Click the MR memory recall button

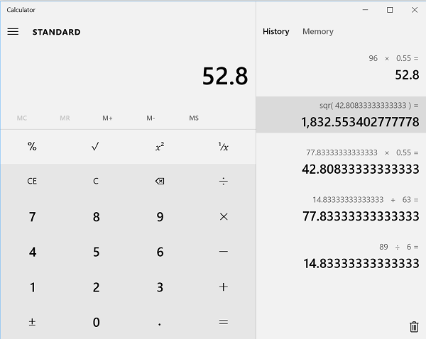[65, 118]
